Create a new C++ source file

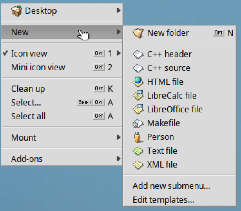[180, 68]
